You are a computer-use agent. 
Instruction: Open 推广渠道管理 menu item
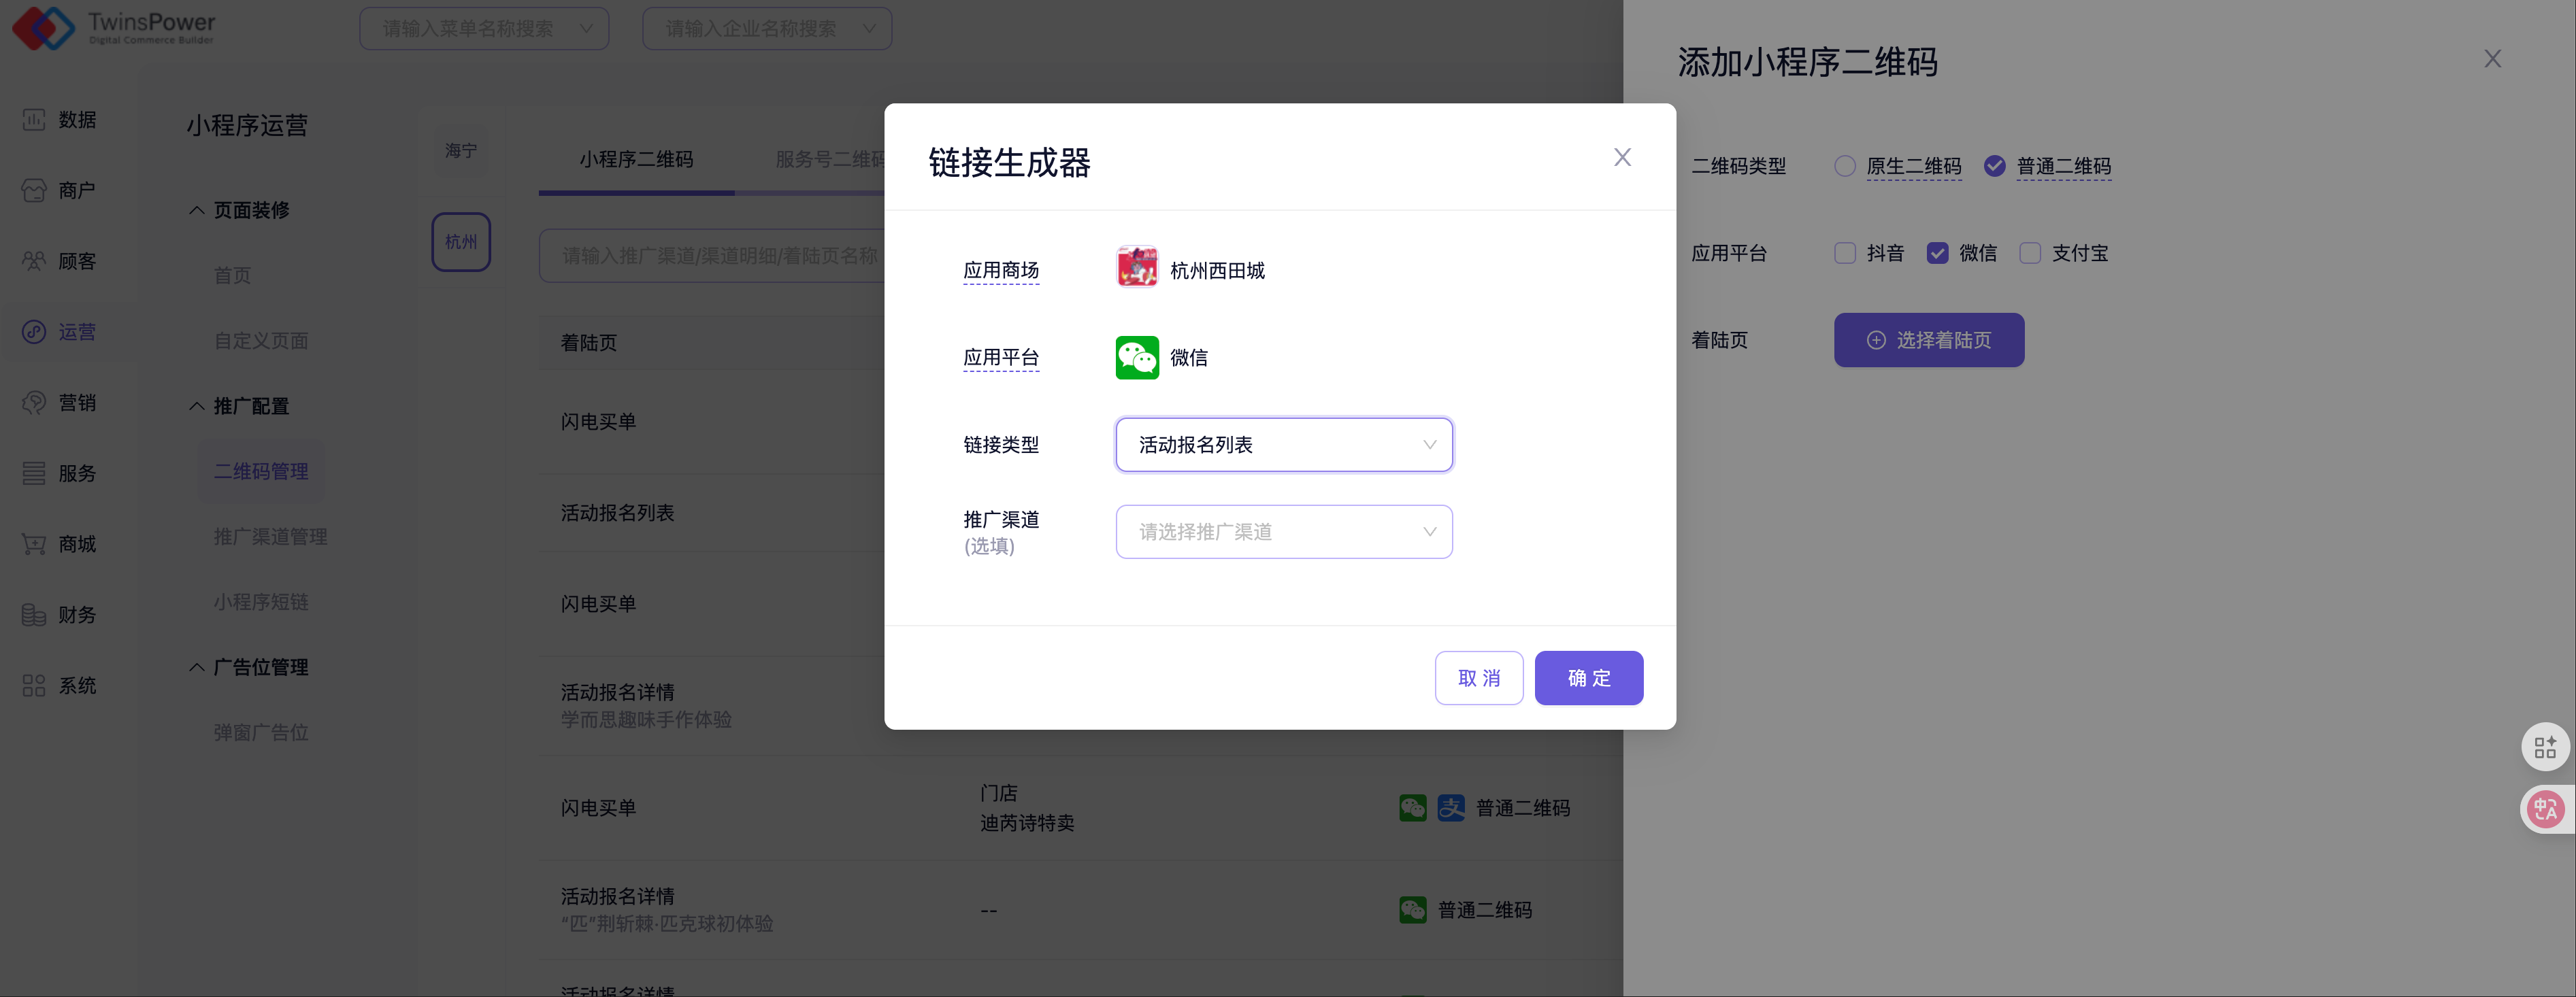270,537
